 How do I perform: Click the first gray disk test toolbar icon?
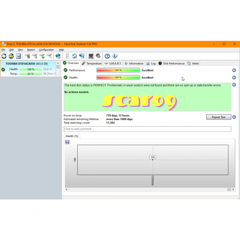coord(27,56)
